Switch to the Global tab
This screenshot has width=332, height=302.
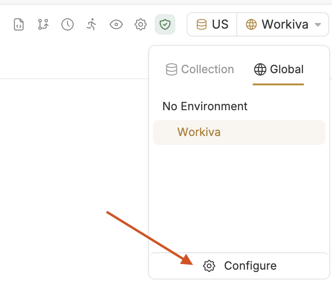tap(279, 69)
